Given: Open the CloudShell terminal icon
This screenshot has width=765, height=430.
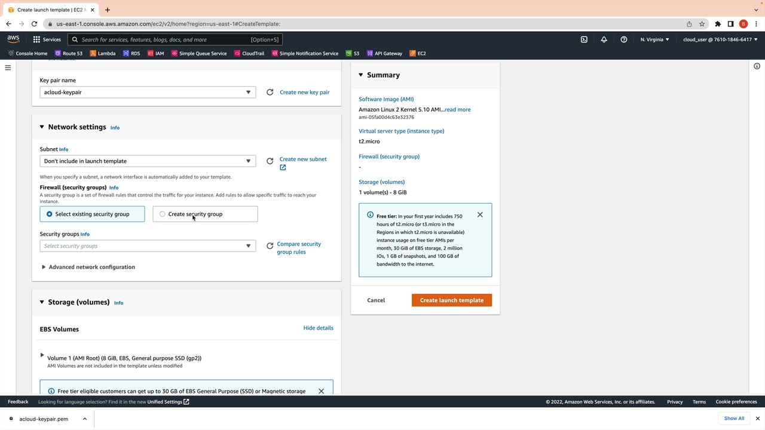Looking at the screenshot, I should (584, 39).
